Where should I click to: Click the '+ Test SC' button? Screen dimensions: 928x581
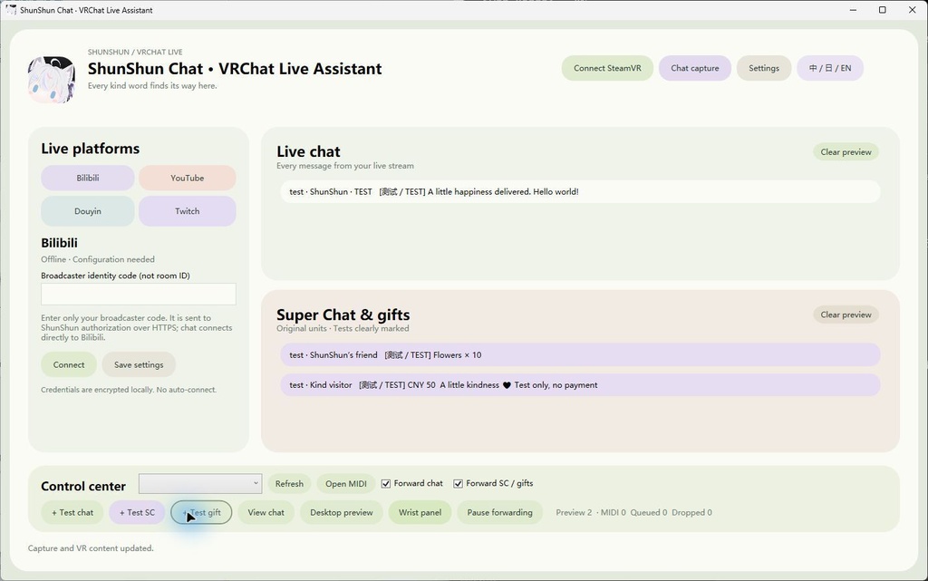coord(137,512)
